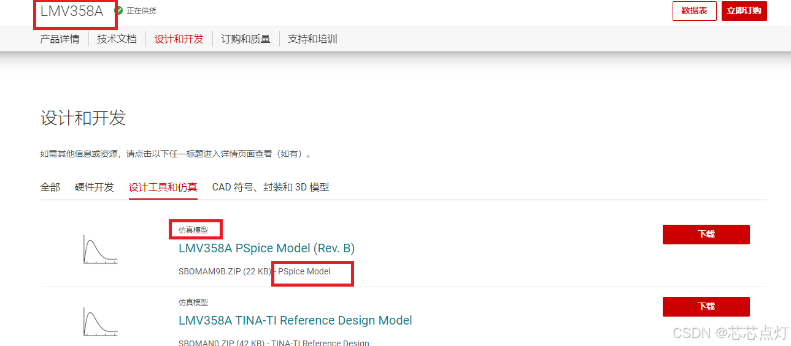Viewport: 791px width, 346px height.
Task: Click the 仿真模型 label above PSpice Model
Action: pyautogui.click(x=193, y=230)
